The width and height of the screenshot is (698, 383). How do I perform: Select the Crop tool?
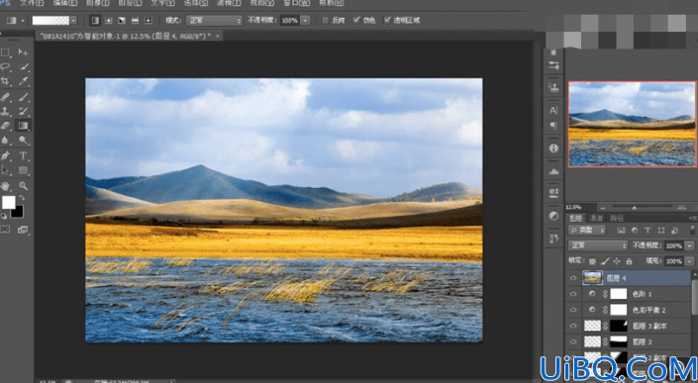(x=5, y=81)
